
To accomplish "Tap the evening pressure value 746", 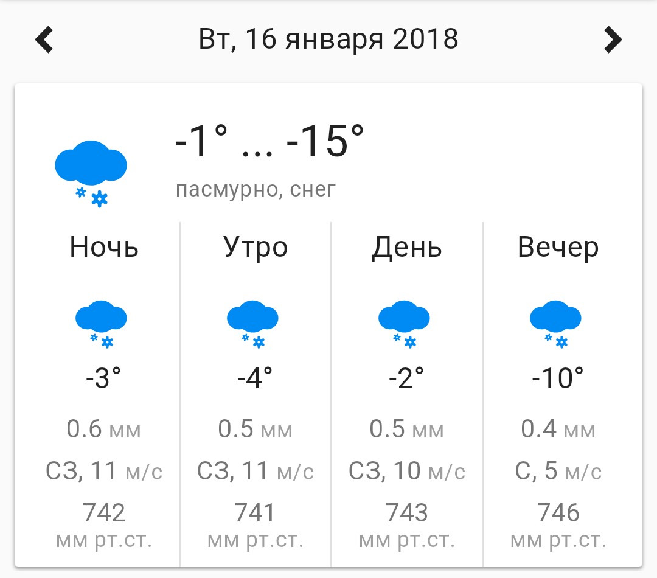I will [x=558, y=513].
